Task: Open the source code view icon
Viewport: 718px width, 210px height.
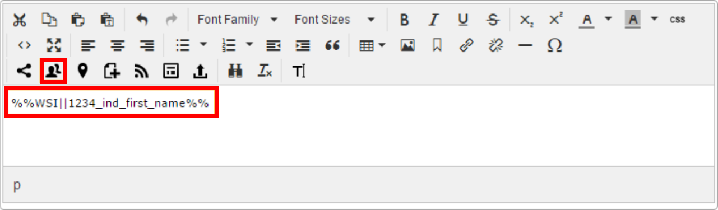Action: 24,45
